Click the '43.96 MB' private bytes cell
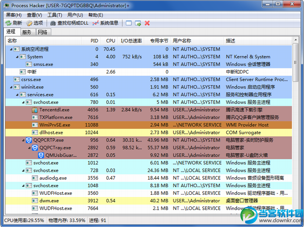The height and width of the screenshot is (227, 304). 158,140
